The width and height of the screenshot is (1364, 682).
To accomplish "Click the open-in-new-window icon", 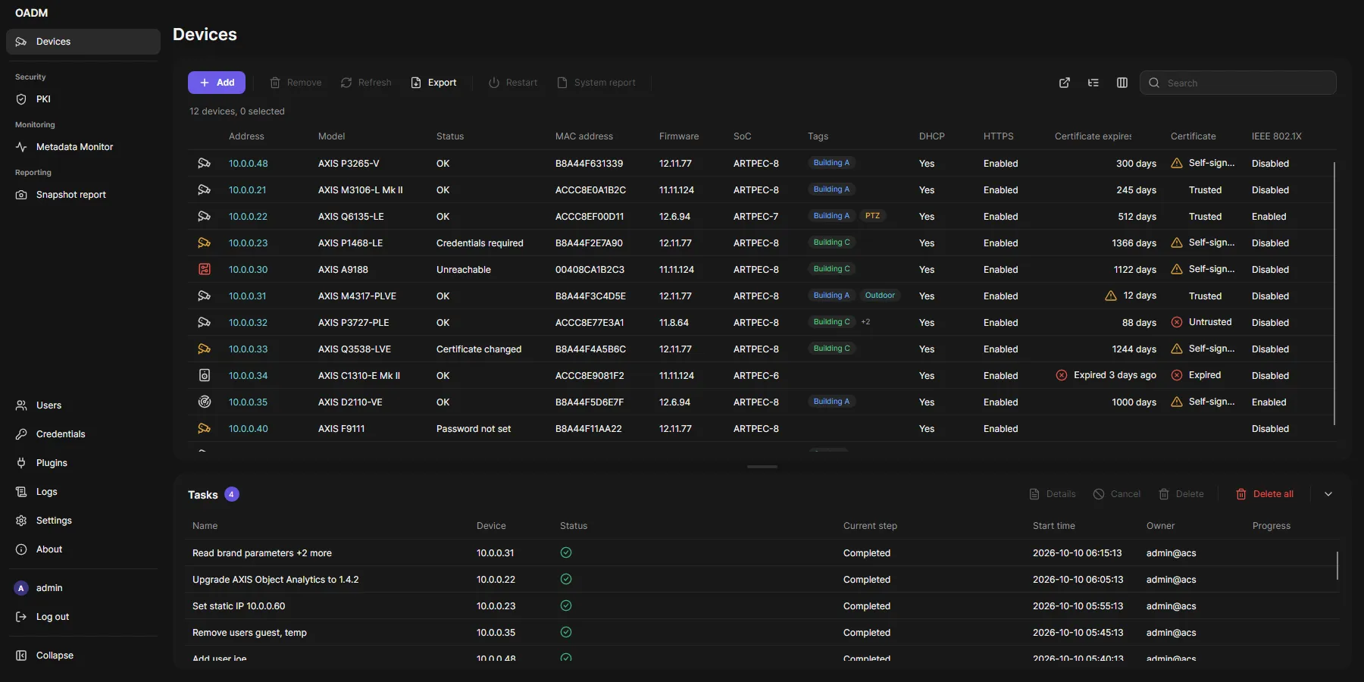I will [1065, 83].
